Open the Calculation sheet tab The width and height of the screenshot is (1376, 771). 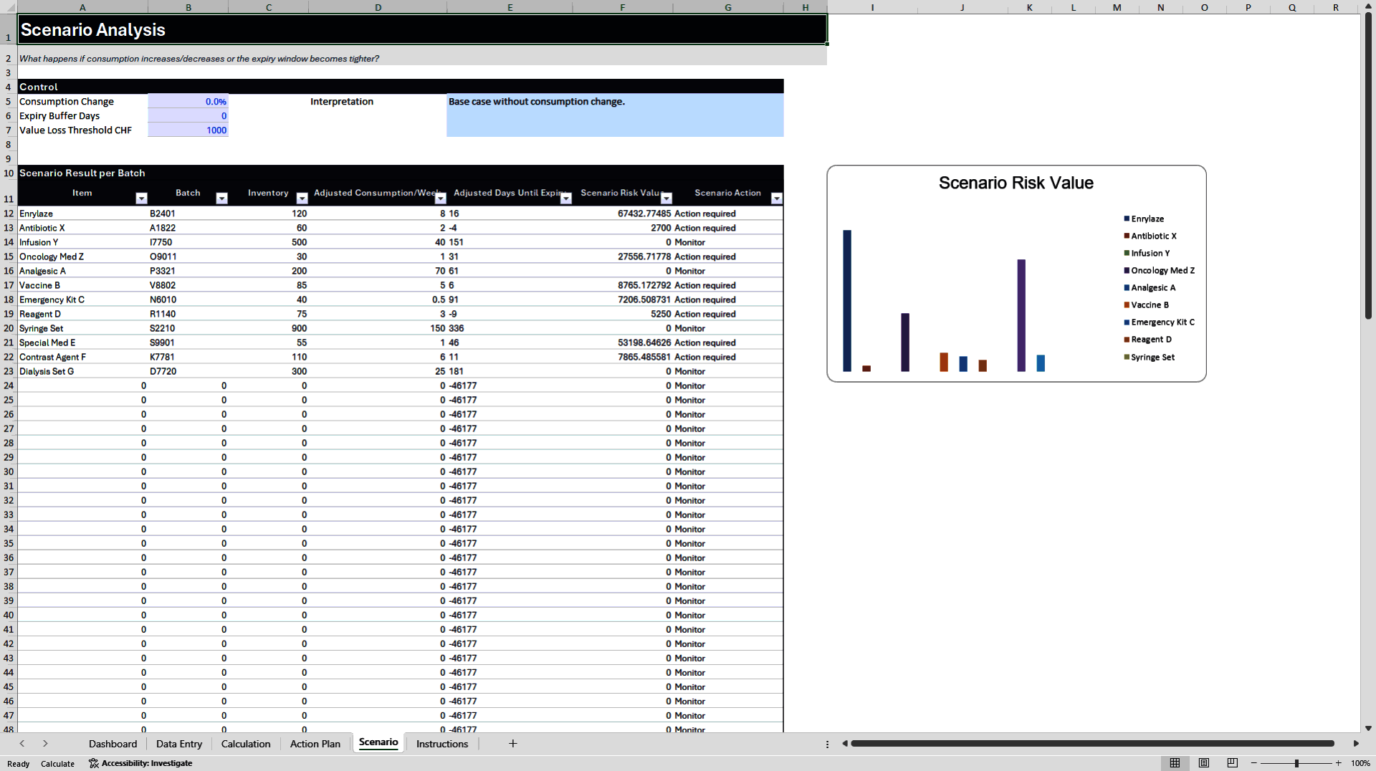pyautogui.click(x=246, y=744)
